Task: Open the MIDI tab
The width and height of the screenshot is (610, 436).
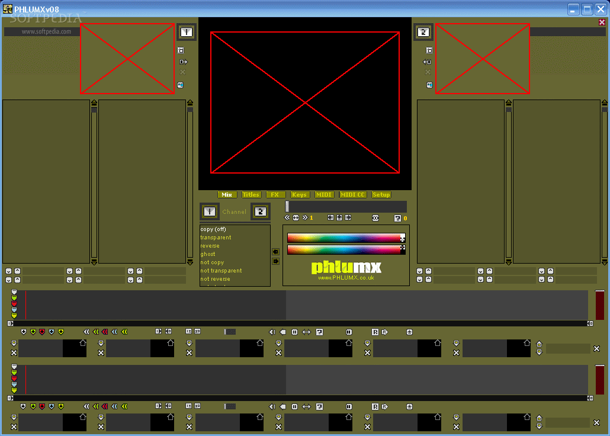Action: click(x=324, y=195)
